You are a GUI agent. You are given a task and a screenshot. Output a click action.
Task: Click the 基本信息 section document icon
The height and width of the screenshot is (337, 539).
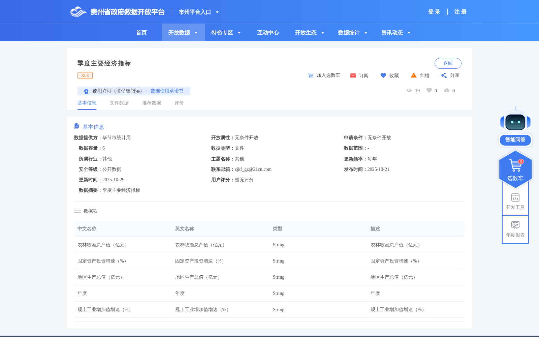tap(76, 126)
